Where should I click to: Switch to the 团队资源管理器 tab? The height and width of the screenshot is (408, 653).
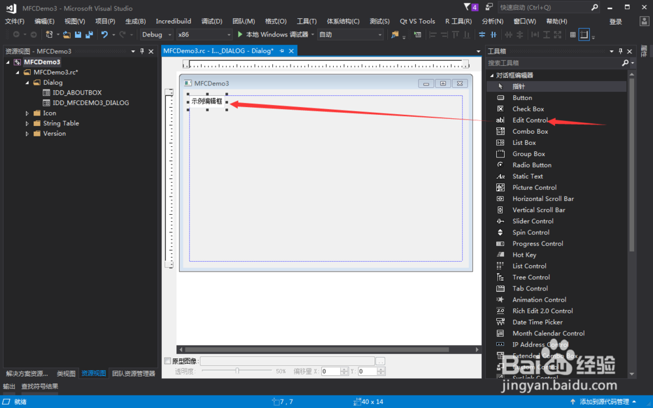tap(134, 373)
